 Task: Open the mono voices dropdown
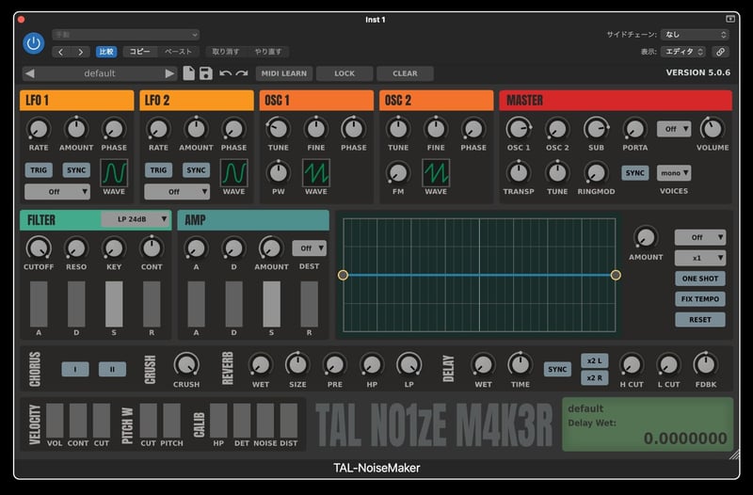click(674, 173)
